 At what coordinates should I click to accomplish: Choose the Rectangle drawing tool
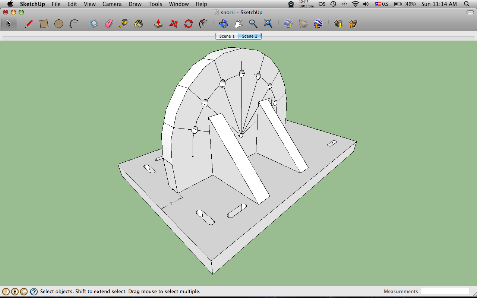[x=44, y=24]
